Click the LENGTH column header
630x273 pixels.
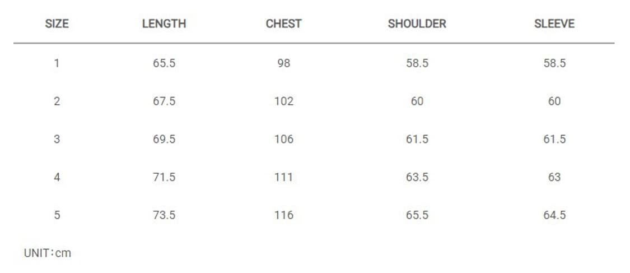coord(164,24)
